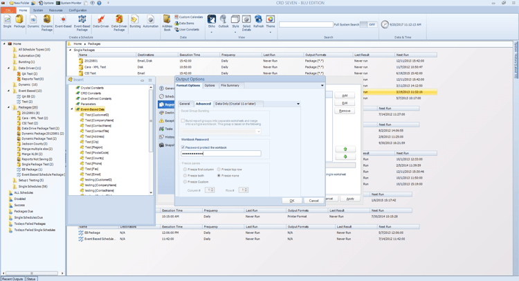Collapse the Data Driven tree node

[x=8, y=69]
